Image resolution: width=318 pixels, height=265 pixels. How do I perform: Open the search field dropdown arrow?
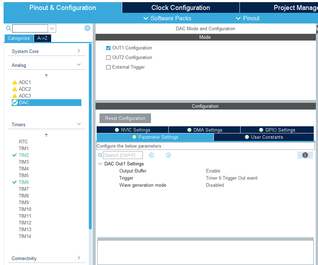[52, 28]
